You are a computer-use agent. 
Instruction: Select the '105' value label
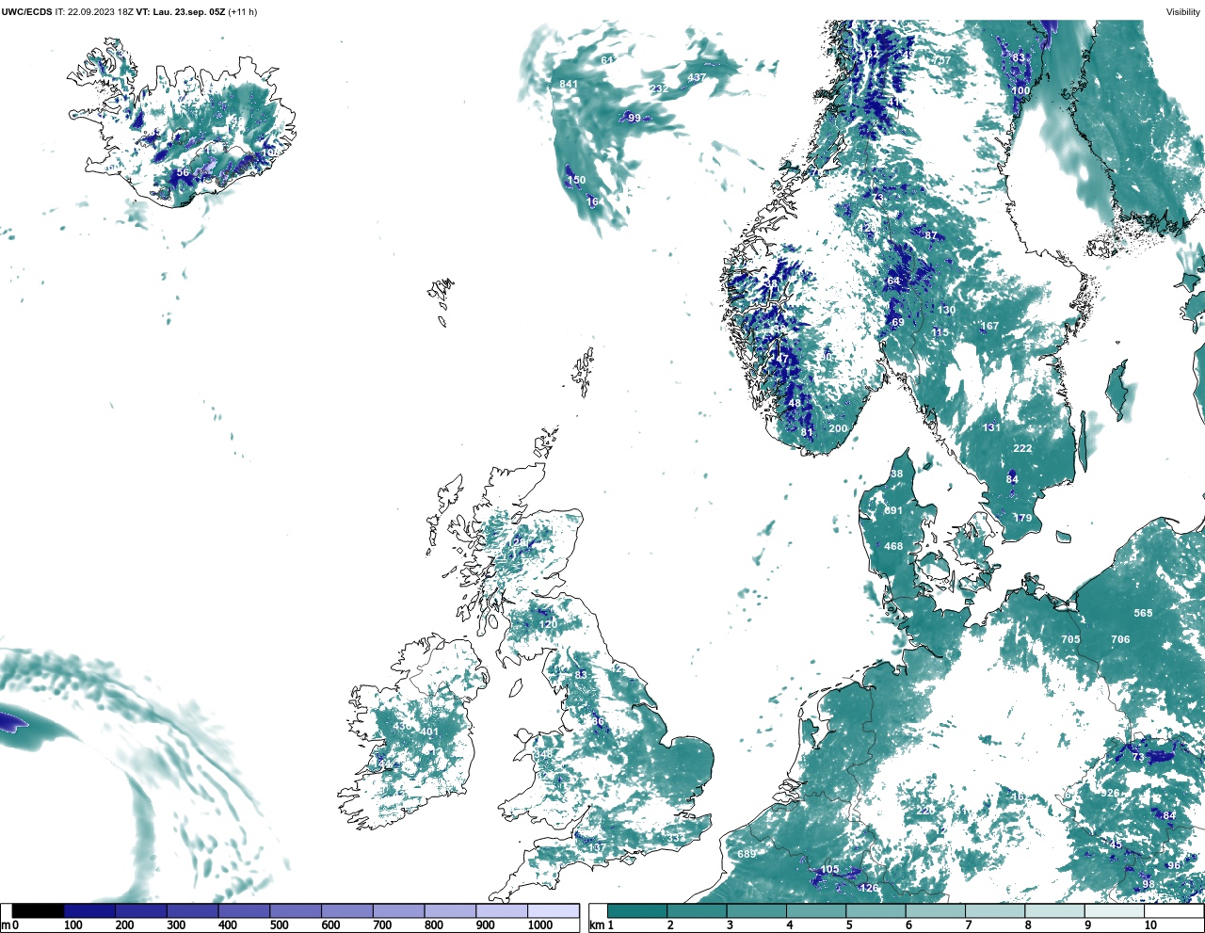coord(829,870)
